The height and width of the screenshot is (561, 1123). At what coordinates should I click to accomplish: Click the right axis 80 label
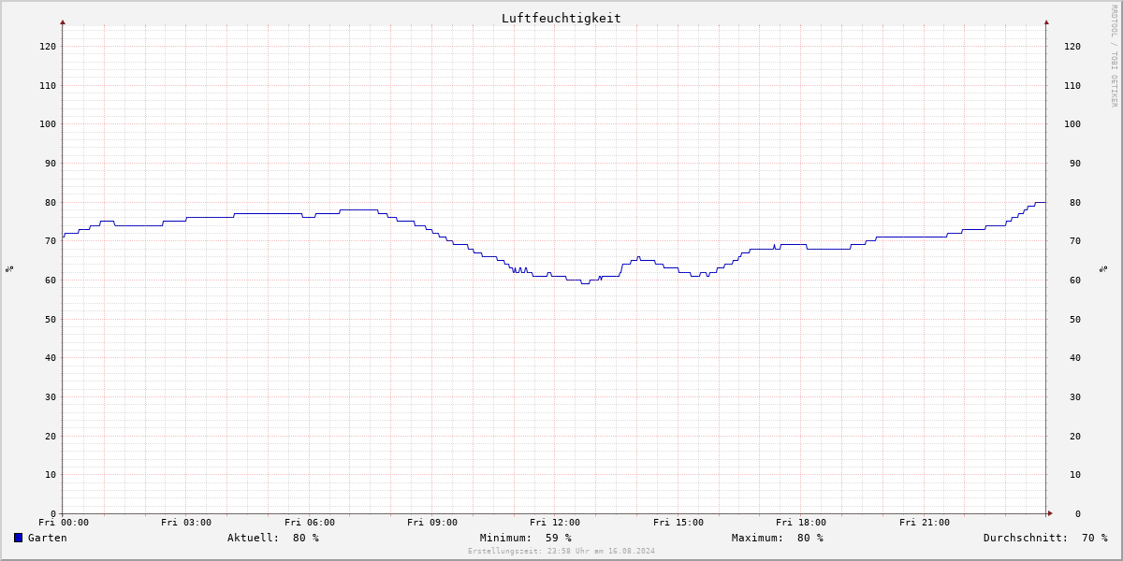(x=1075, y=202)
